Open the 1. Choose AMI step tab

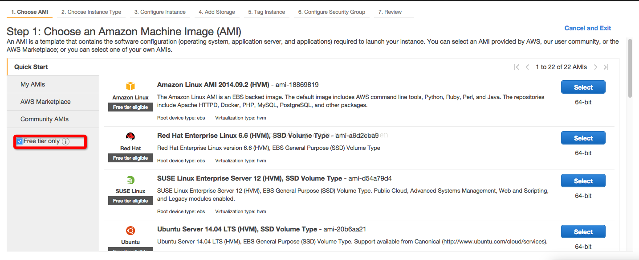pos(30,12)
